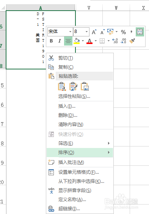Image resolution: width=149 pixels, height=214 pixels.
Task: Choose 清除内容(N) menu entry
Action: 80,124
